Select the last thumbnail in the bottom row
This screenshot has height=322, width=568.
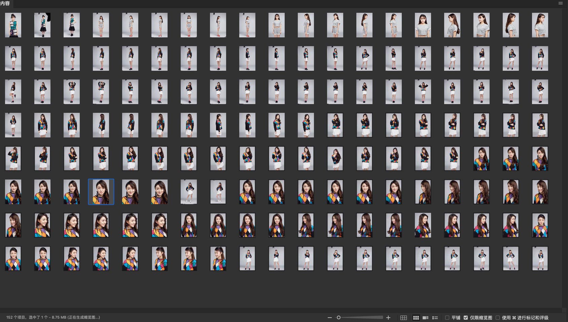coord(540,259)
